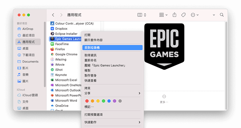The height and width of the screenshot is (128, 241).
Task: Select Epic Games Launcher in the list
Action: (x=65, y=39)
